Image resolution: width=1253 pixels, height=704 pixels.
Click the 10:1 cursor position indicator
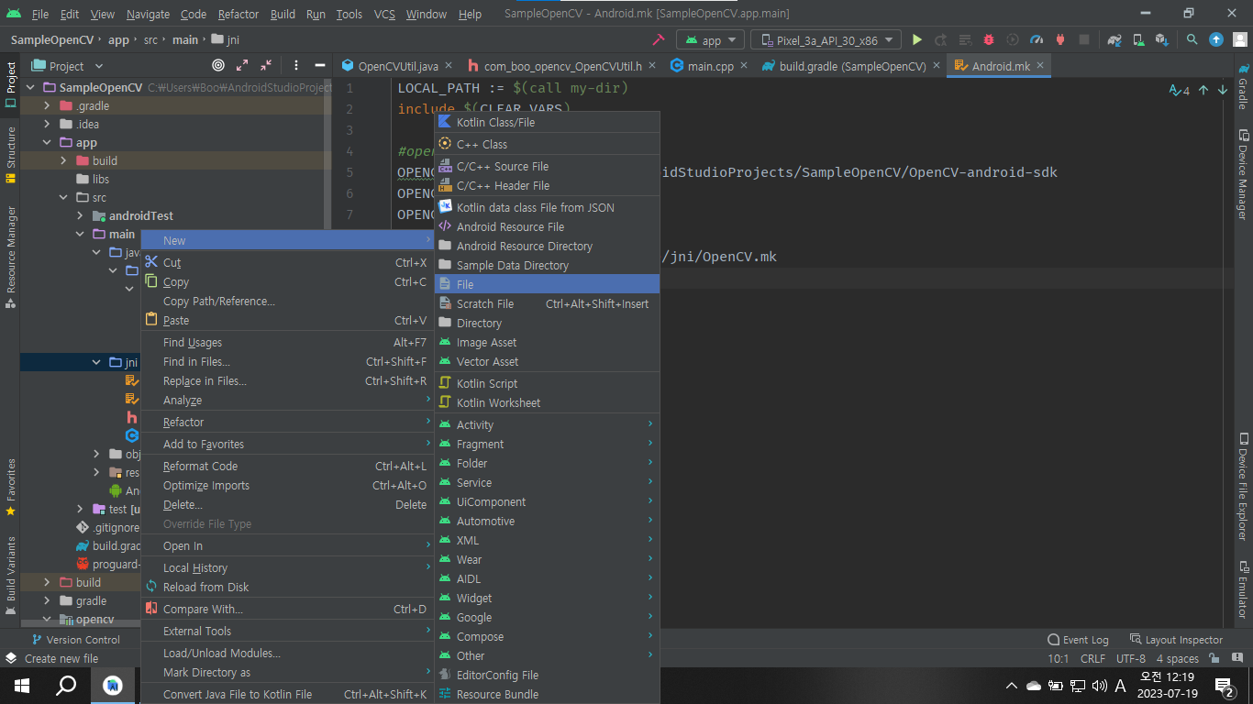click(x=1058, y=658)
